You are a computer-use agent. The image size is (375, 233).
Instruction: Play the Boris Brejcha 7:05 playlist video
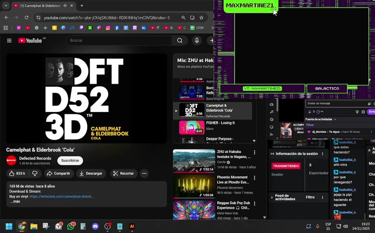[192, 92]
